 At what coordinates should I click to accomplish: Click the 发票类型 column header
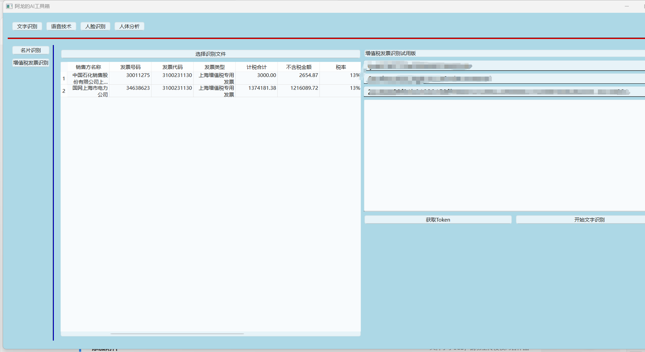coord(214,67)
